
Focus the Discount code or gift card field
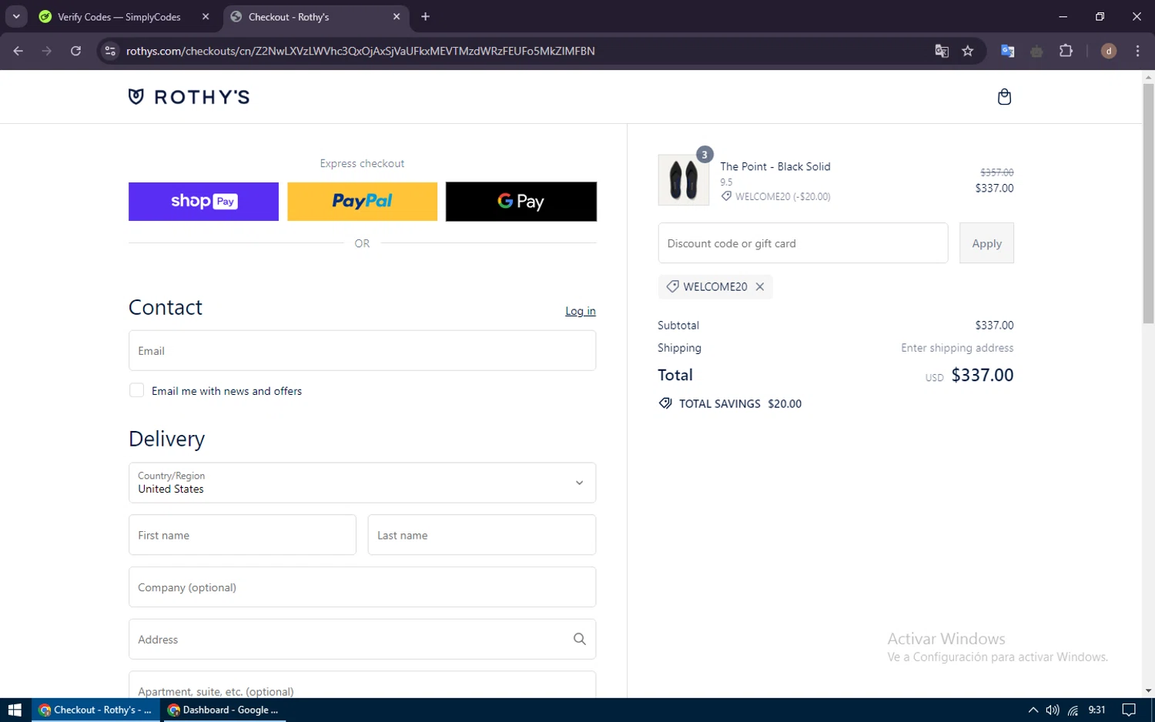click(803, 243)
